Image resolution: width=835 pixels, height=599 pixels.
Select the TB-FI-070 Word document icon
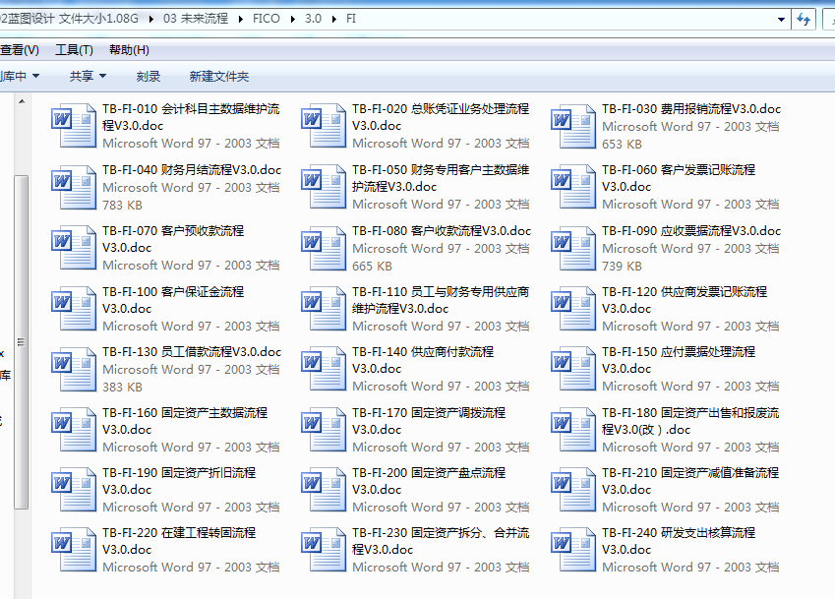point(74,248)
